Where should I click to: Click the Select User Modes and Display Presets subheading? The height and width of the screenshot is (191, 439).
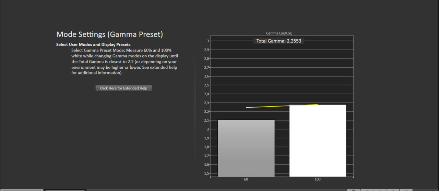click(x=93, y=45)
